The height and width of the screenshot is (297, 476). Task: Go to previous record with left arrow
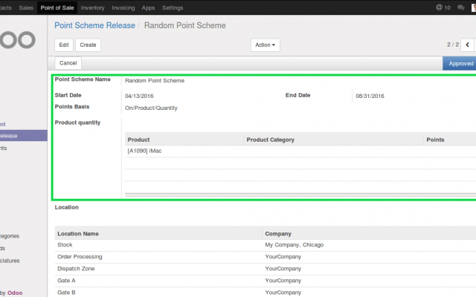click(469, 45)
